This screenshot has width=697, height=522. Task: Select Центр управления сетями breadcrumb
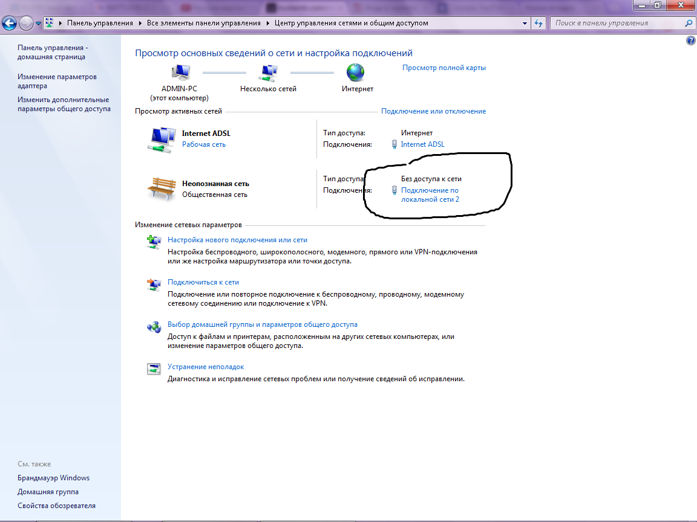(x=351, y=23)
